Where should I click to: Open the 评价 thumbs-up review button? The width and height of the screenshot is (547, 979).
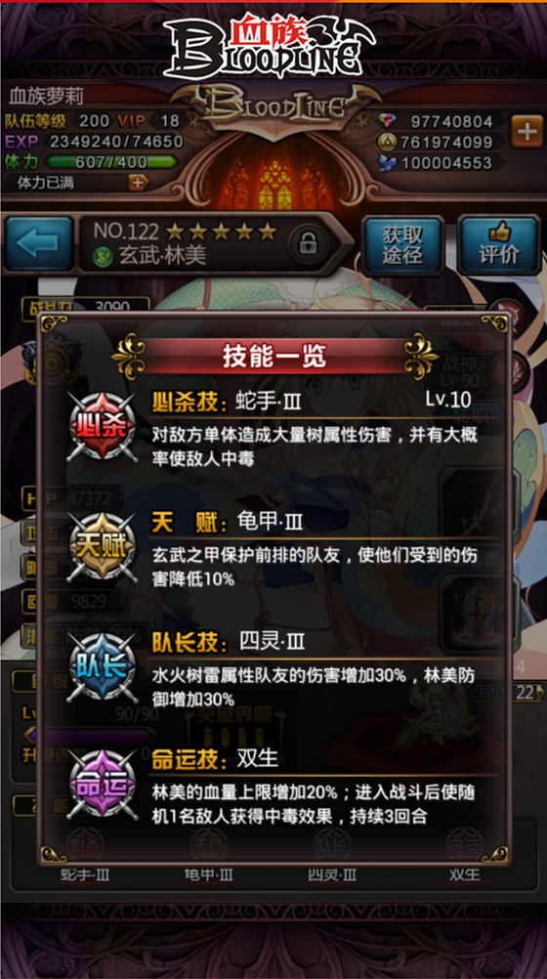499,244
